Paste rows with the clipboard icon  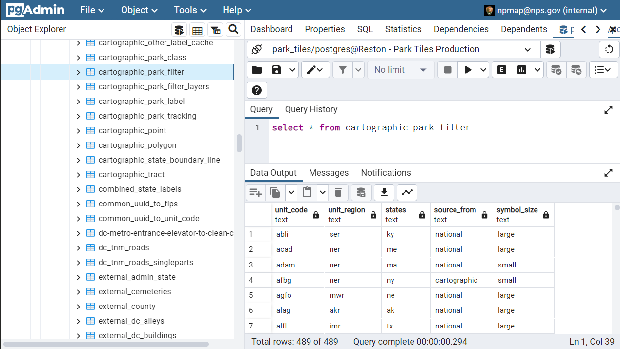pyautogui.click(x=307, y=192)
